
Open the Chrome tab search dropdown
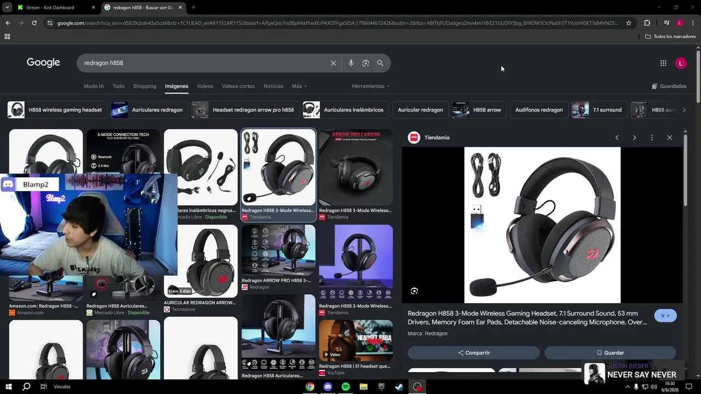(7, 8)
